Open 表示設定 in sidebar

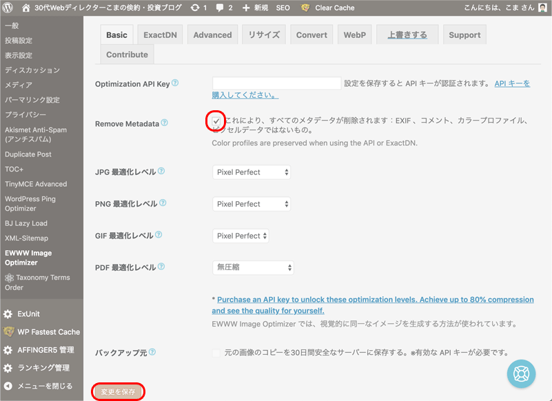(x=19, y=55)
